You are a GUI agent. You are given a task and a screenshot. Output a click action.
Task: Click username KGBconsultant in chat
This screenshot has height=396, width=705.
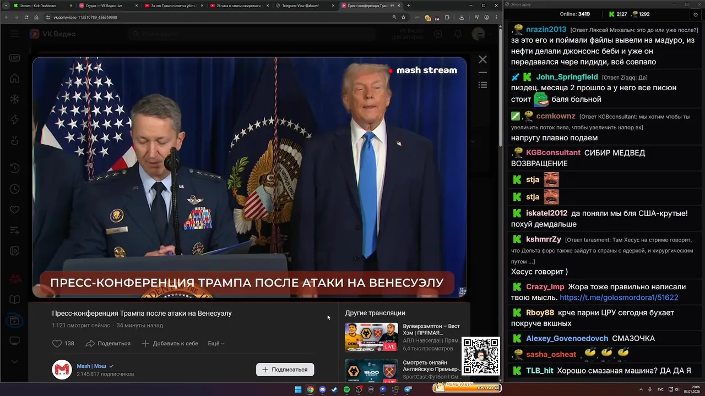[x=553, y=152]
